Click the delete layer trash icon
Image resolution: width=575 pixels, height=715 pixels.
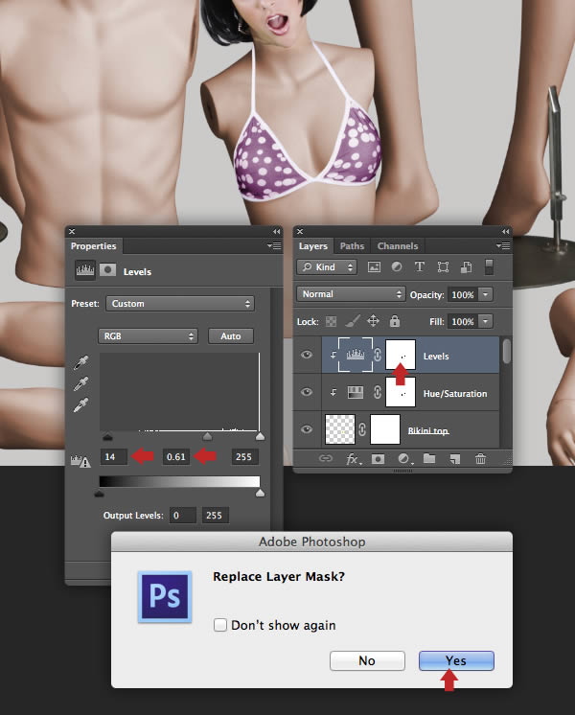[480, 460]
